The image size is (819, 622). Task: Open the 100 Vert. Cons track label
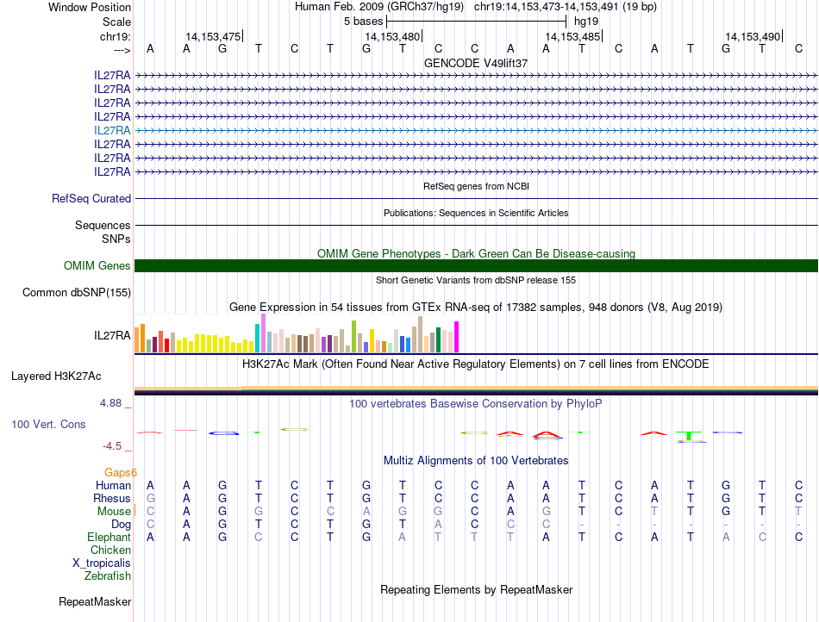click(48, 425)
